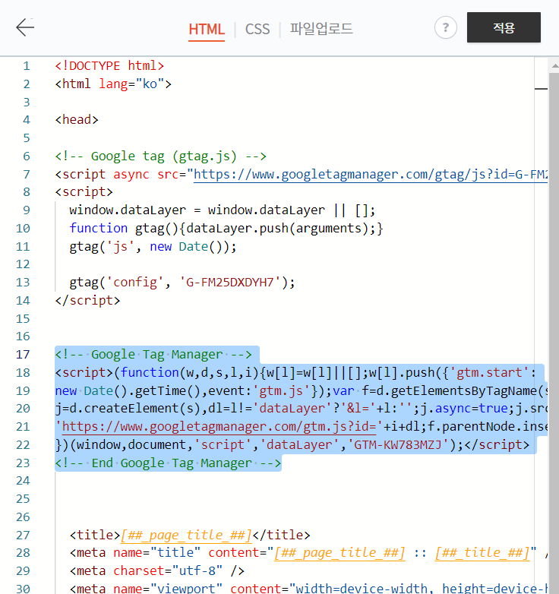Screen dimensions: 559x594
Task: Click the googletagmanager gtm.js URL on line 21
Action: pos(219,427)
